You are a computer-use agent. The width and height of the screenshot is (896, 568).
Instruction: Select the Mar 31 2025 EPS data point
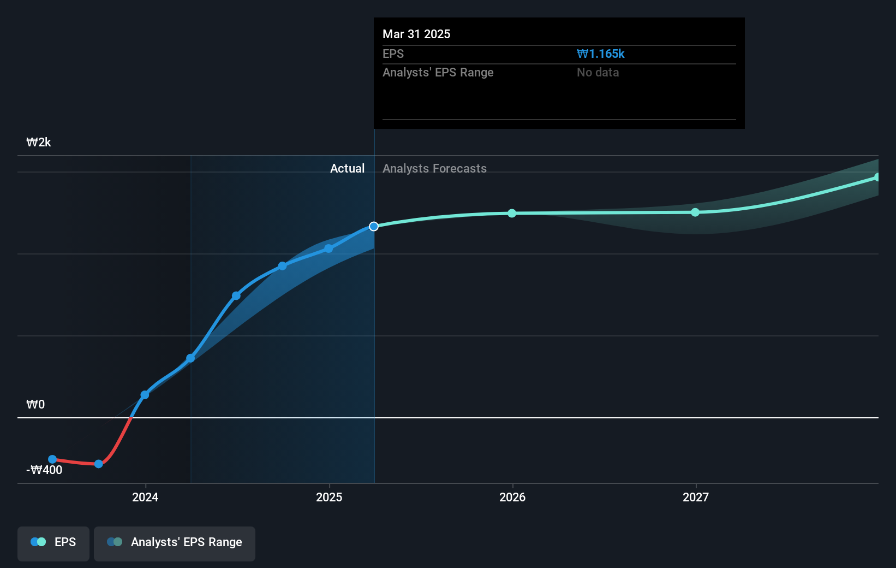tap(374, 226)
